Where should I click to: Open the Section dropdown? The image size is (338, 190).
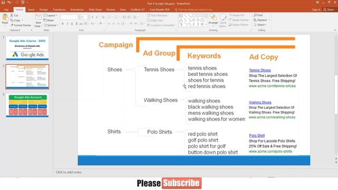(x=51, y=25)
